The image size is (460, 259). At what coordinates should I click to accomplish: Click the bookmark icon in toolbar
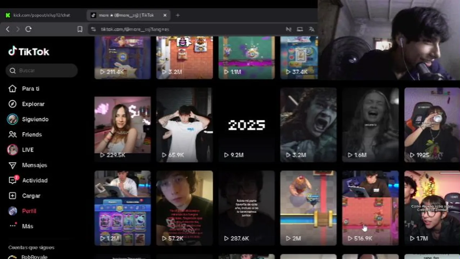tap(80, 29)
